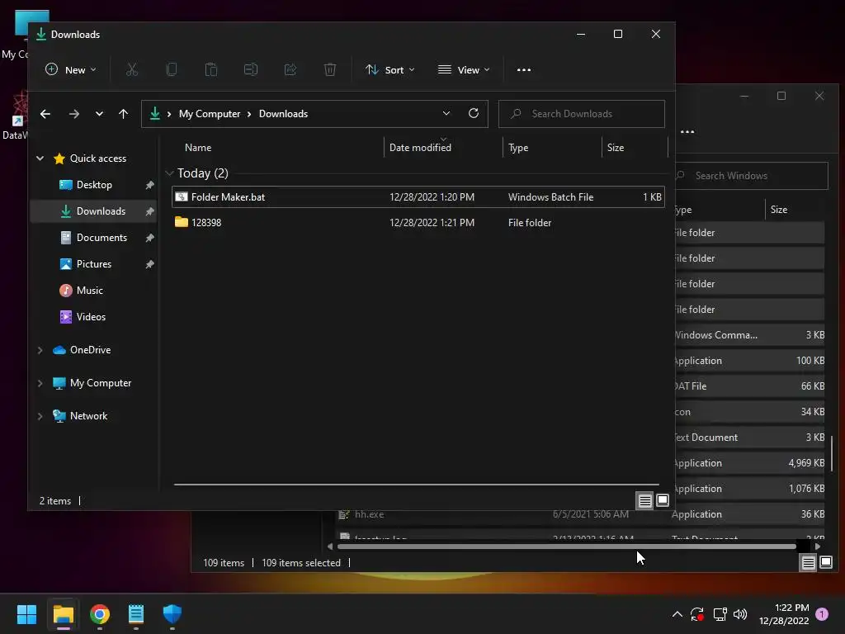Open Google Chrome from taskbar

point(100,614)
